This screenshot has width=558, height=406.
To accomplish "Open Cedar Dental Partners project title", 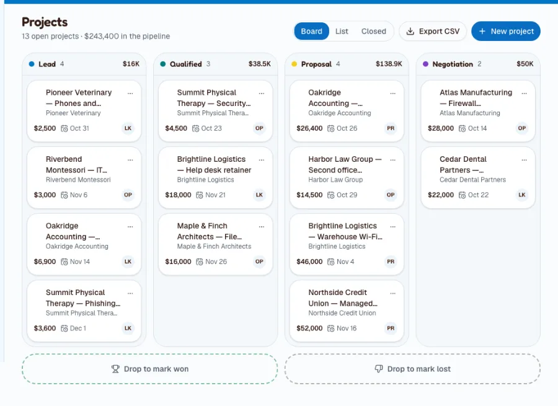I will click(x=463, y=164).
